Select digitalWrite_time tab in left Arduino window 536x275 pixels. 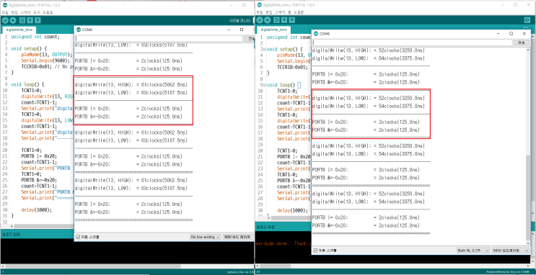19,30
